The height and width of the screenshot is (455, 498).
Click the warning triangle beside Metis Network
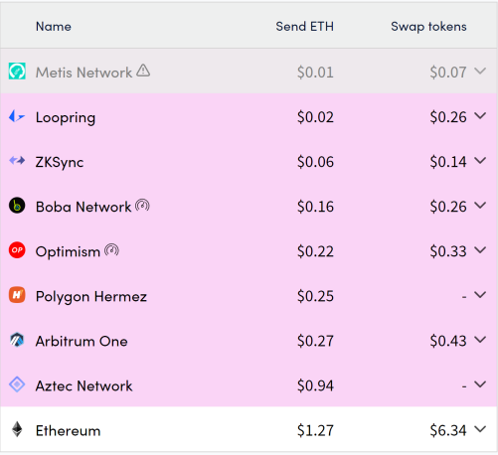tap(143, 71)
